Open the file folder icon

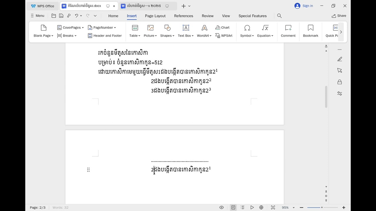tap(54, 16)
